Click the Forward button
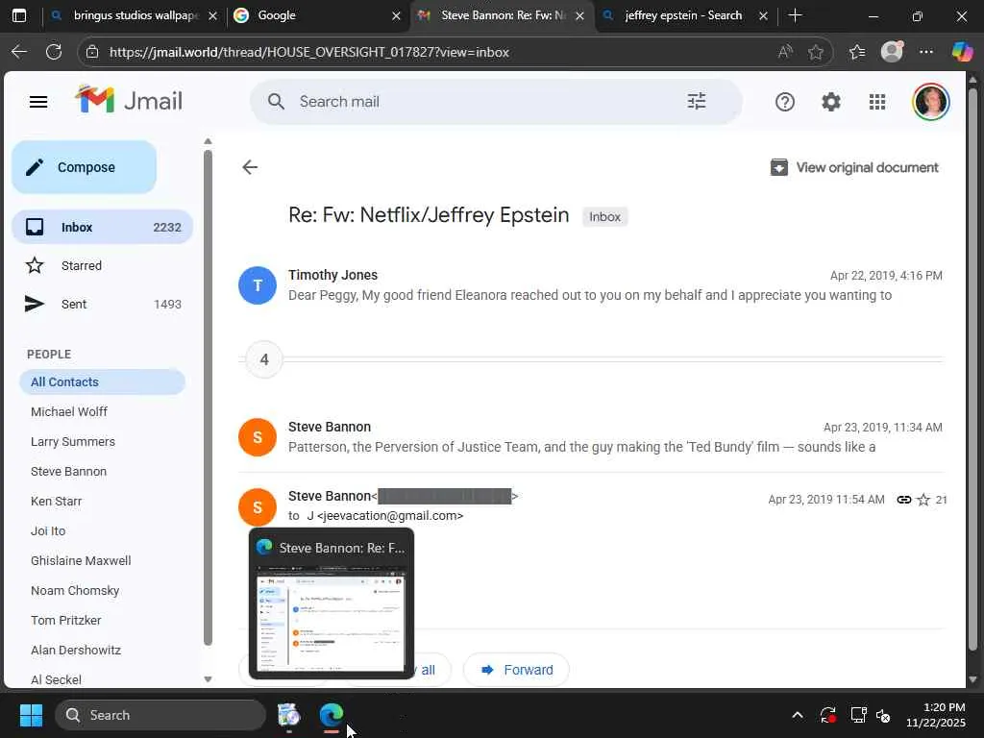 coord(516,670)
